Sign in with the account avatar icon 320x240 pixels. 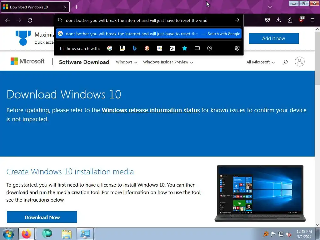(300, 62)
